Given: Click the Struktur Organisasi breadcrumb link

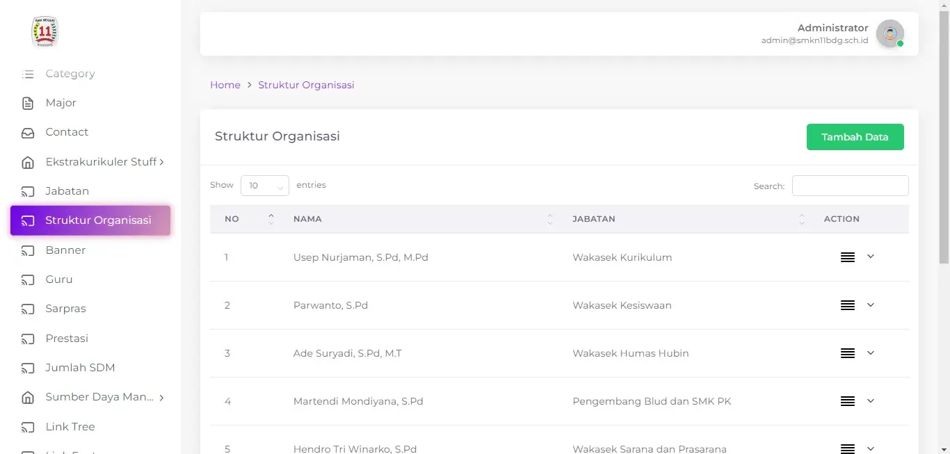Looking at the screenshot, I should pyautogui.click(x=306, y=85).
